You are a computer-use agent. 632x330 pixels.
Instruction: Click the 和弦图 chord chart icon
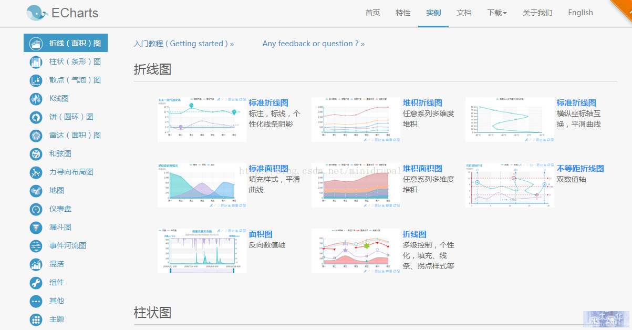(x=36, y=154)
